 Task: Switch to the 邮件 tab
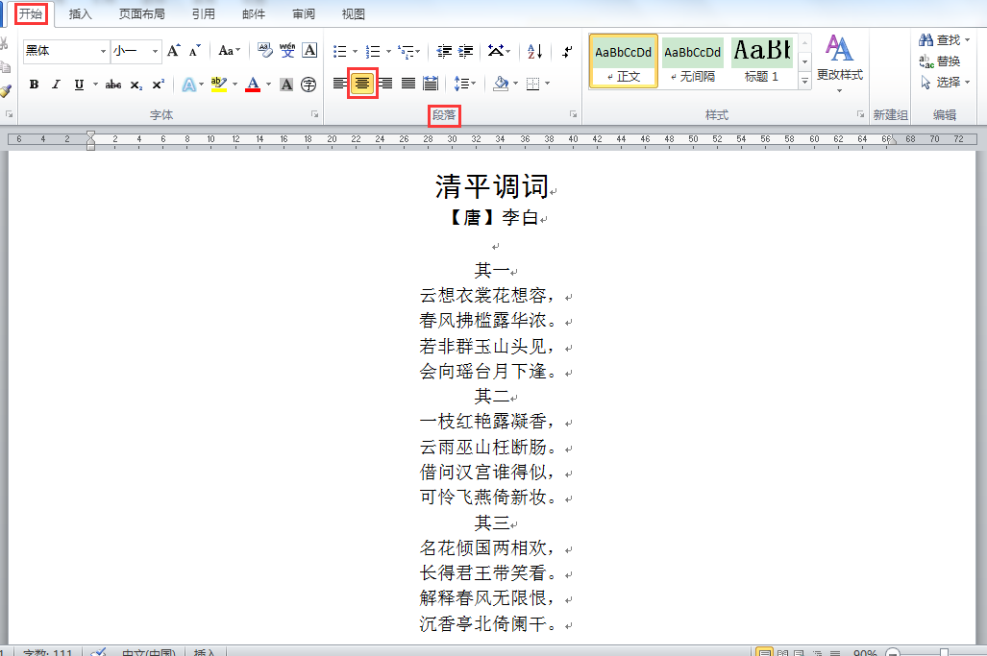pos(254,13)
